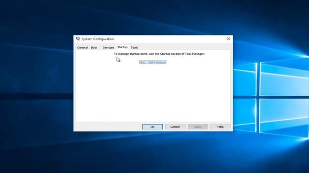Click the Startup tab
This screenshot has height=173, width=309.
tap(122, 47)
